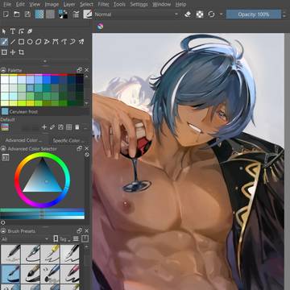Select the Freehand Brush tool
Viewport: 290px width, 290px height.
[4, 42]
